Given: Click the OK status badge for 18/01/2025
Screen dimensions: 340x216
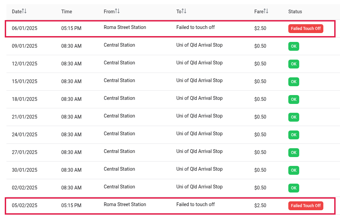Looking at the screenshot, I should tap(294, 99).
